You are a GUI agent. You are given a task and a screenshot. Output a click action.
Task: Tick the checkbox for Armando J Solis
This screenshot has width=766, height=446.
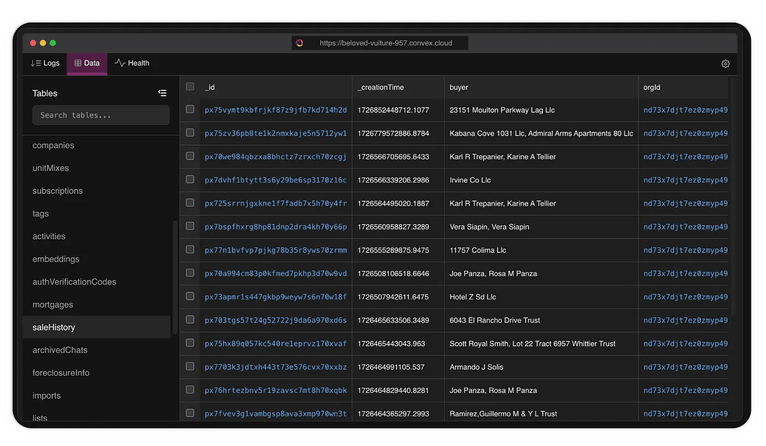(x=190, y=366)
